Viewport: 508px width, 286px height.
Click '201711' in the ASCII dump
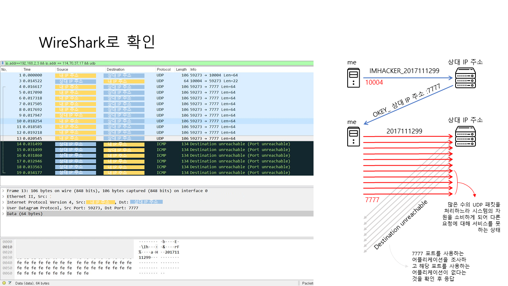tap(172, 252)
